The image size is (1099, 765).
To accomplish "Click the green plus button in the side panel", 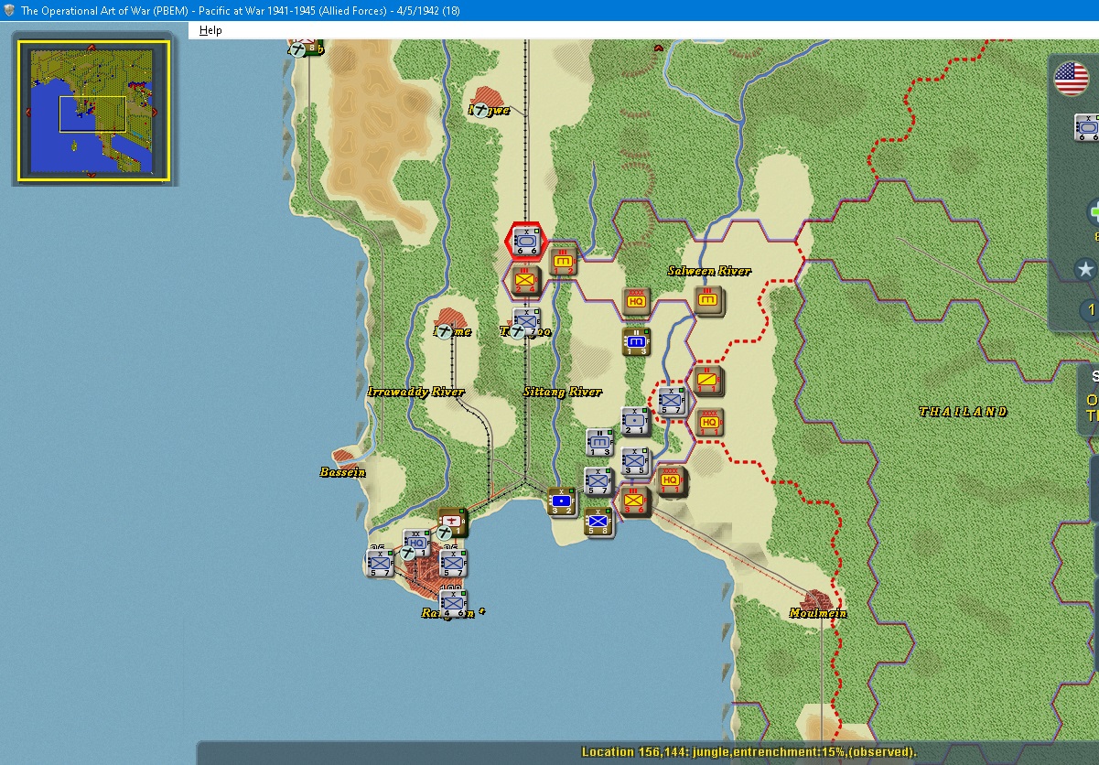I will pyautogui.click(x=1093, y=212).
